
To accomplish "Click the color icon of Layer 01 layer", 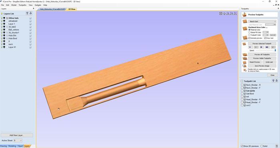I will (x=4, y=47).
